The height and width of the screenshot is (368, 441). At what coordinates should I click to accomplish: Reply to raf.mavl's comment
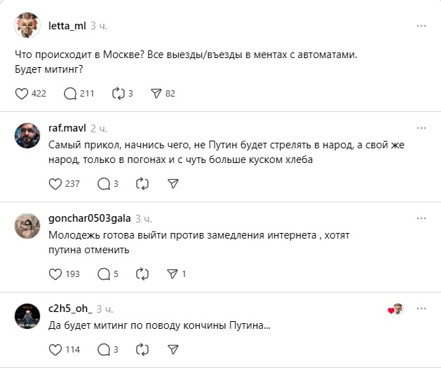tap(104, 183)
